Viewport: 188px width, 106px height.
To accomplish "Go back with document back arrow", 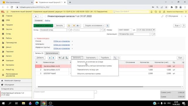I will (x=36, y=16).
